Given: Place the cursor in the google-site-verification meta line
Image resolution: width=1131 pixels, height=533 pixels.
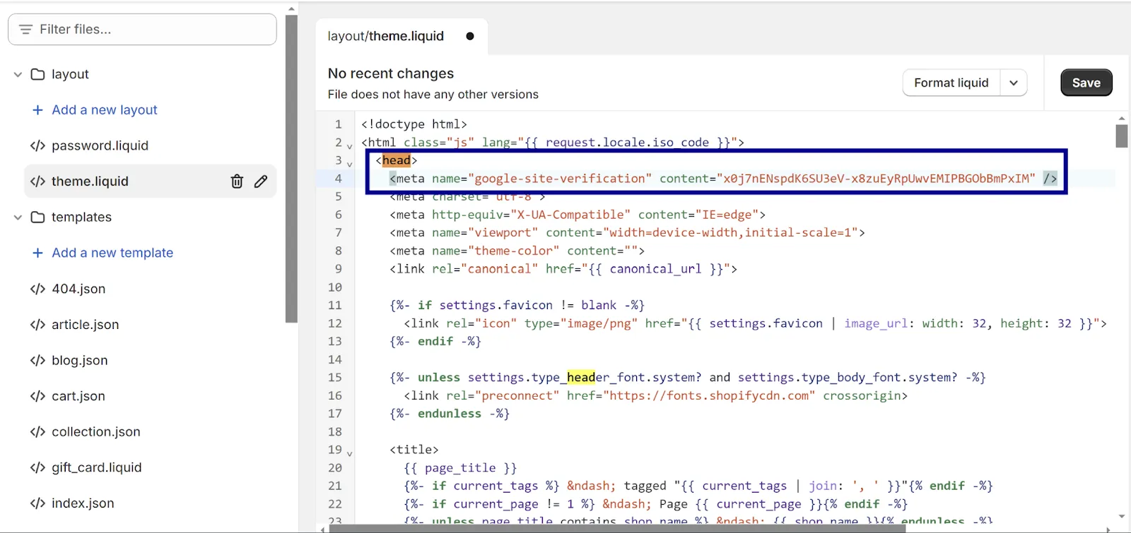Looking at the screenshot, I should coord(723,179).
